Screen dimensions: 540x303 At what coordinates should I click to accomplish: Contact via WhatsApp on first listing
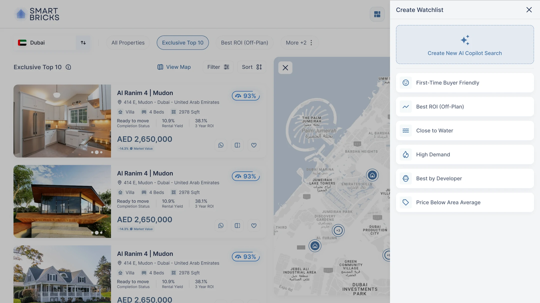click(x=221, y=145)
